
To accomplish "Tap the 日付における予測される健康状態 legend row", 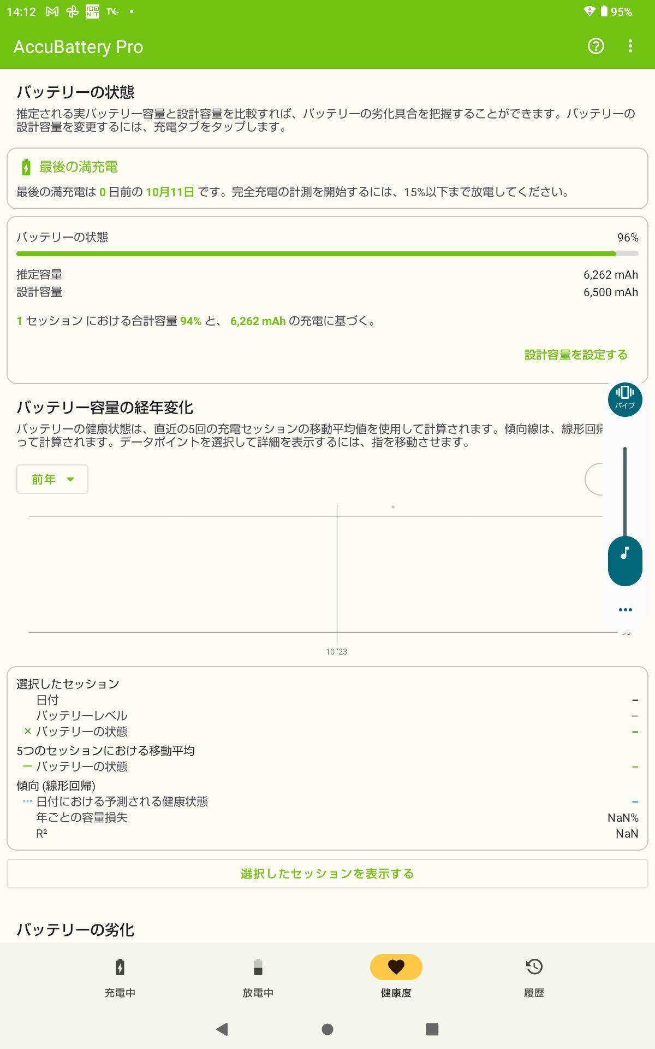I will (122, 802).
